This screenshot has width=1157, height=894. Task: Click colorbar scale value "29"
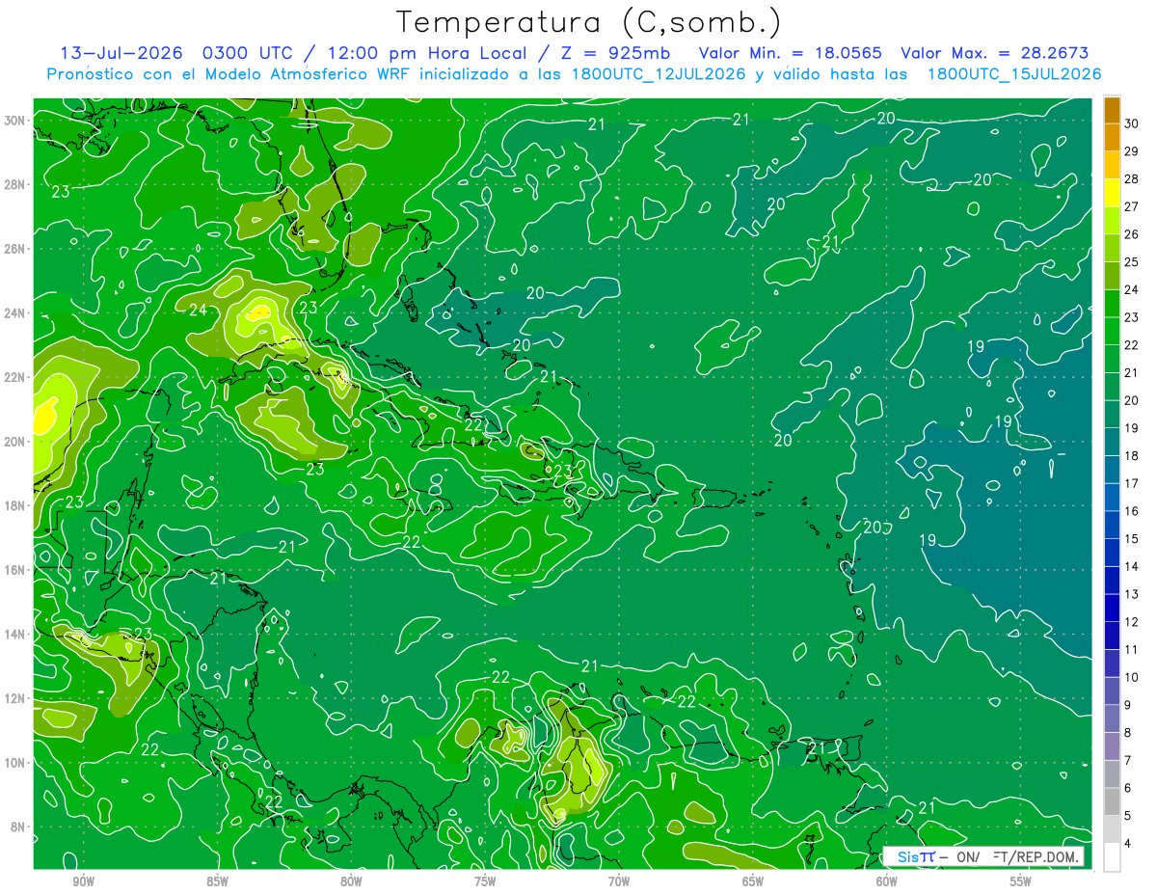point(1131,151)
